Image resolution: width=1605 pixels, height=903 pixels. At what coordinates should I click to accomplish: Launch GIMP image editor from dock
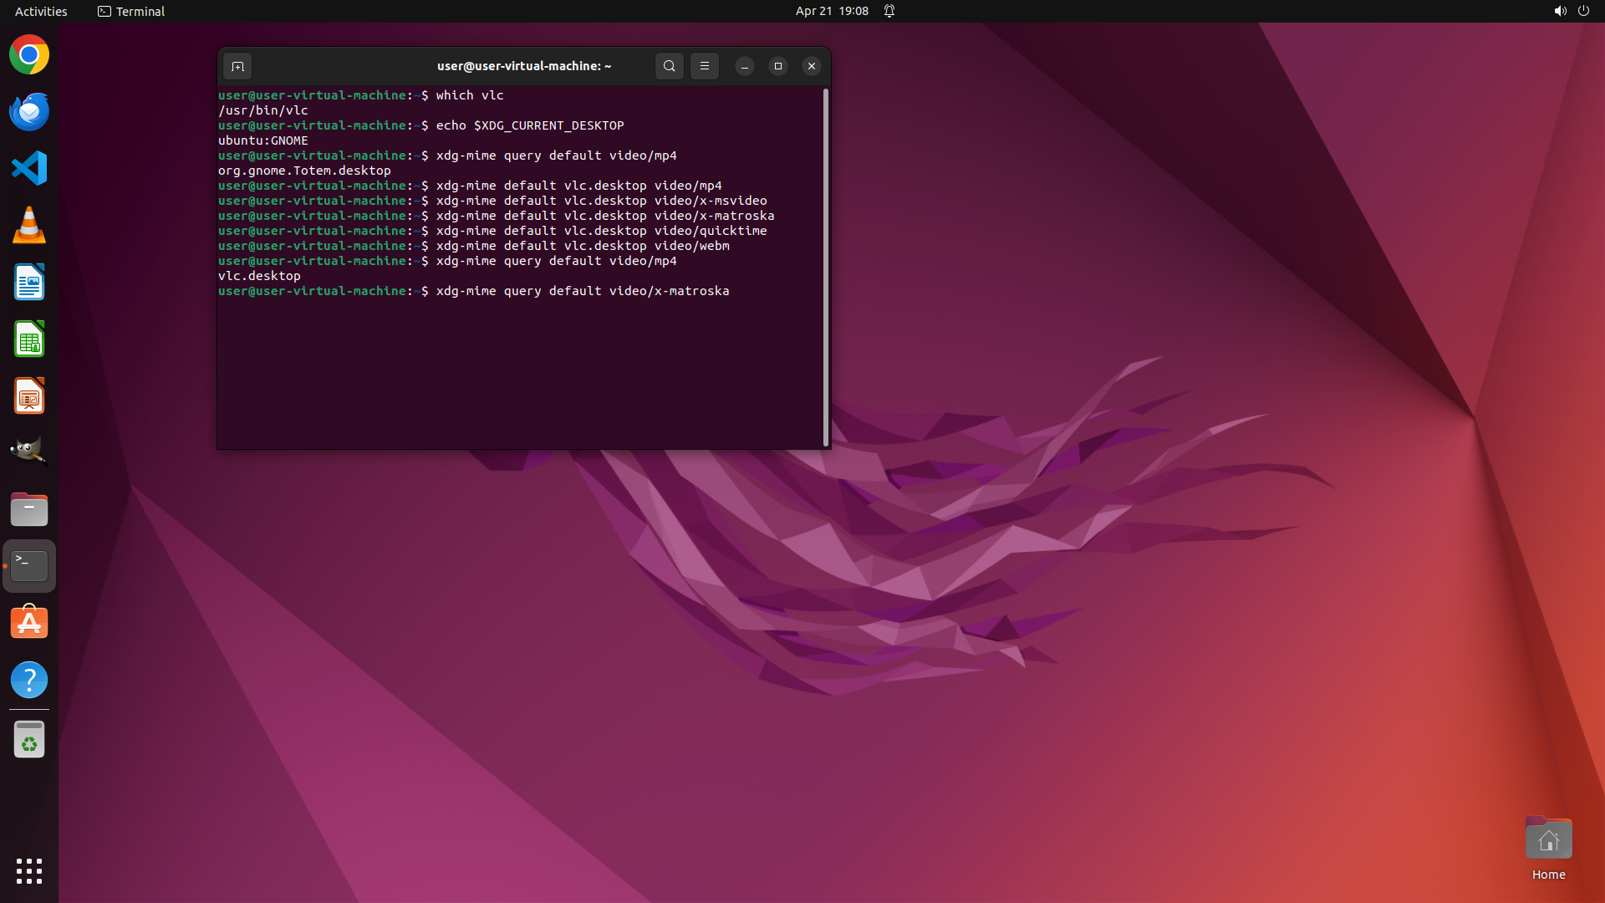click(x=29, y=451)
